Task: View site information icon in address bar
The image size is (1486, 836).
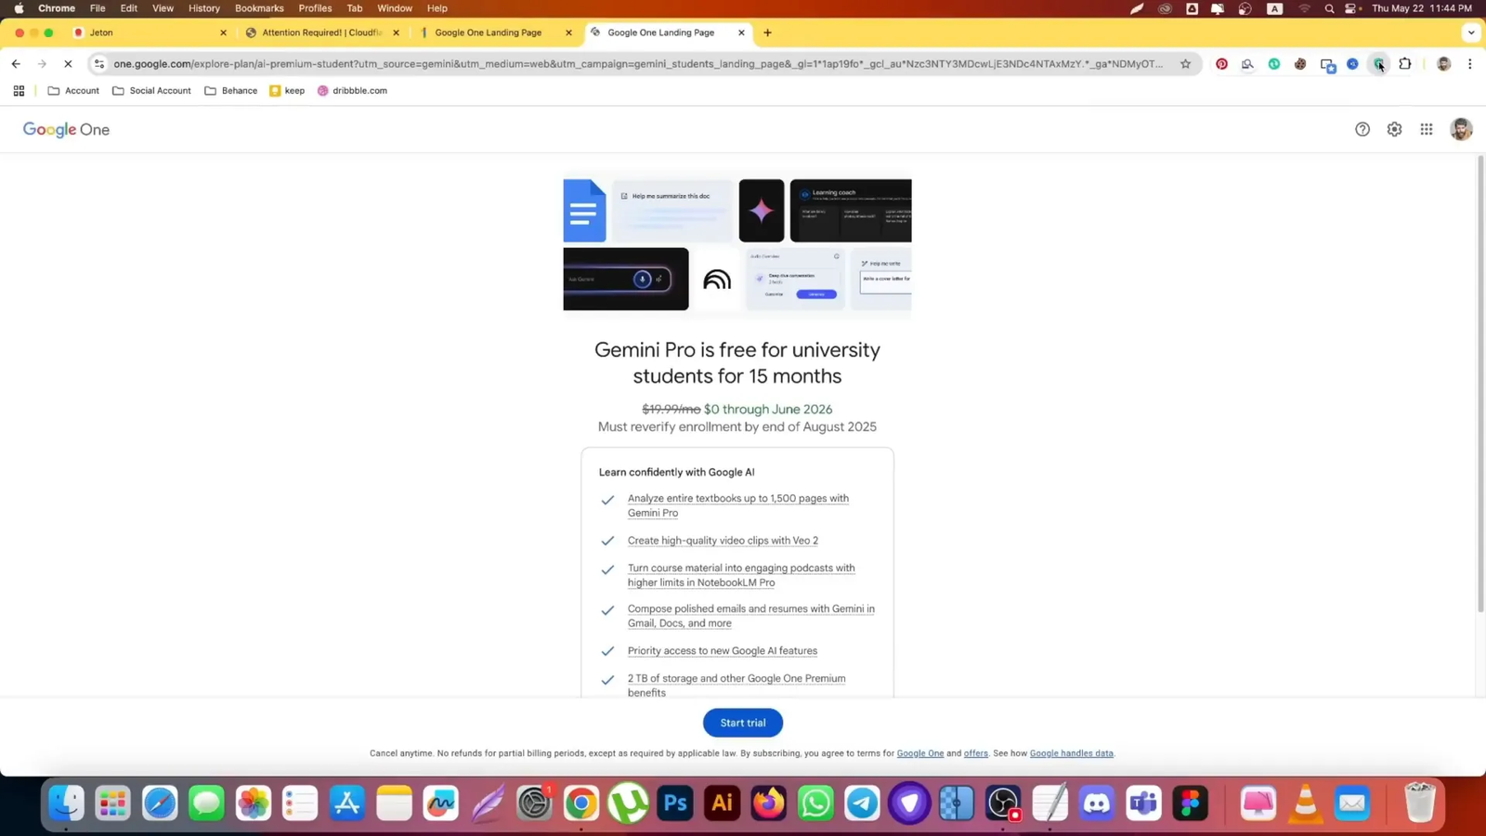Action: click(99, 64)
